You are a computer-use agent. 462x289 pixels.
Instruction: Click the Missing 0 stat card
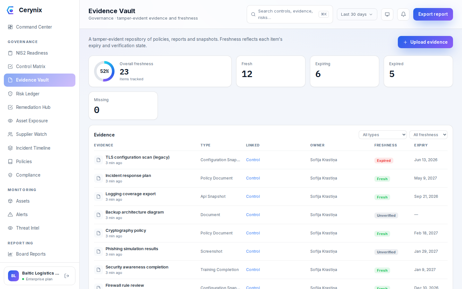click(123, 106)
